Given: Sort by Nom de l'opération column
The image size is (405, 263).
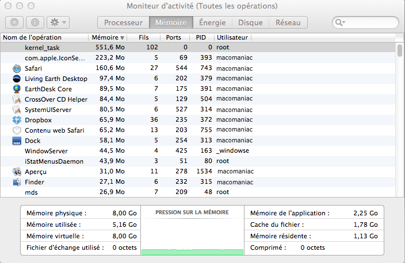Looking at the screenshot, I should coord(44,37).
